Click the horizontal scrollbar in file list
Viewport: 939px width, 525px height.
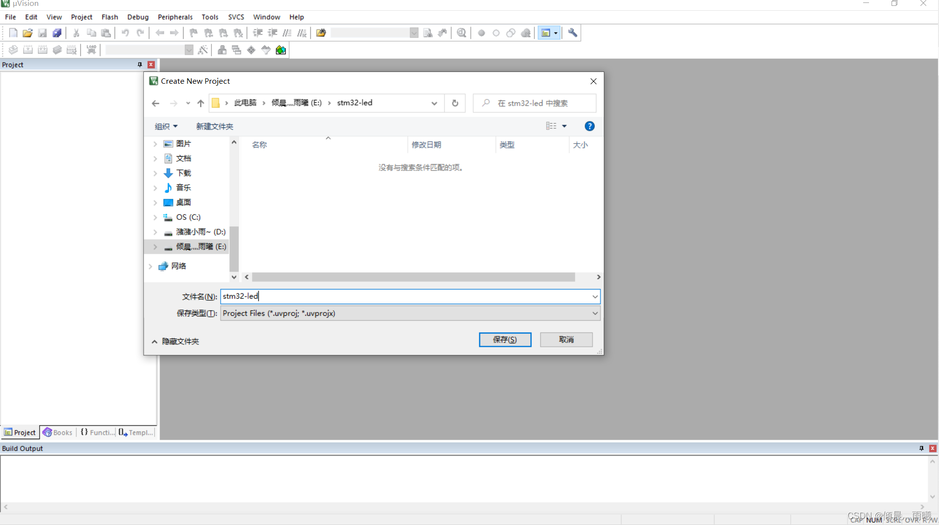tap(413, 277)
